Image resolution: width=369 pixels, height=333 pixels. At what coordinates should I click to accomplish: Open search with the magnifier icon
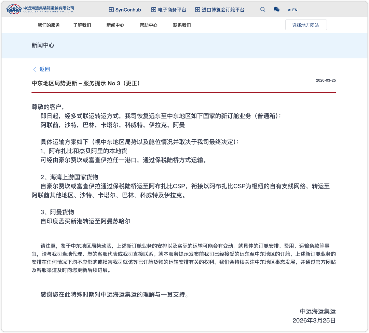pos(263,10)
